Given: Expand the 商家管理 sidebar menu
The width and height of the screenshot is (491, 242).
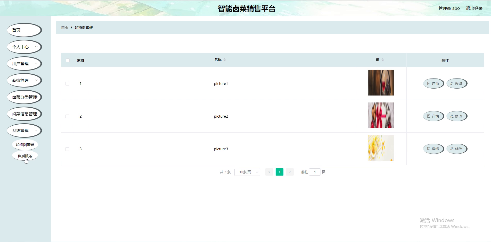Looking at the screenshot, I should [24, 80].
